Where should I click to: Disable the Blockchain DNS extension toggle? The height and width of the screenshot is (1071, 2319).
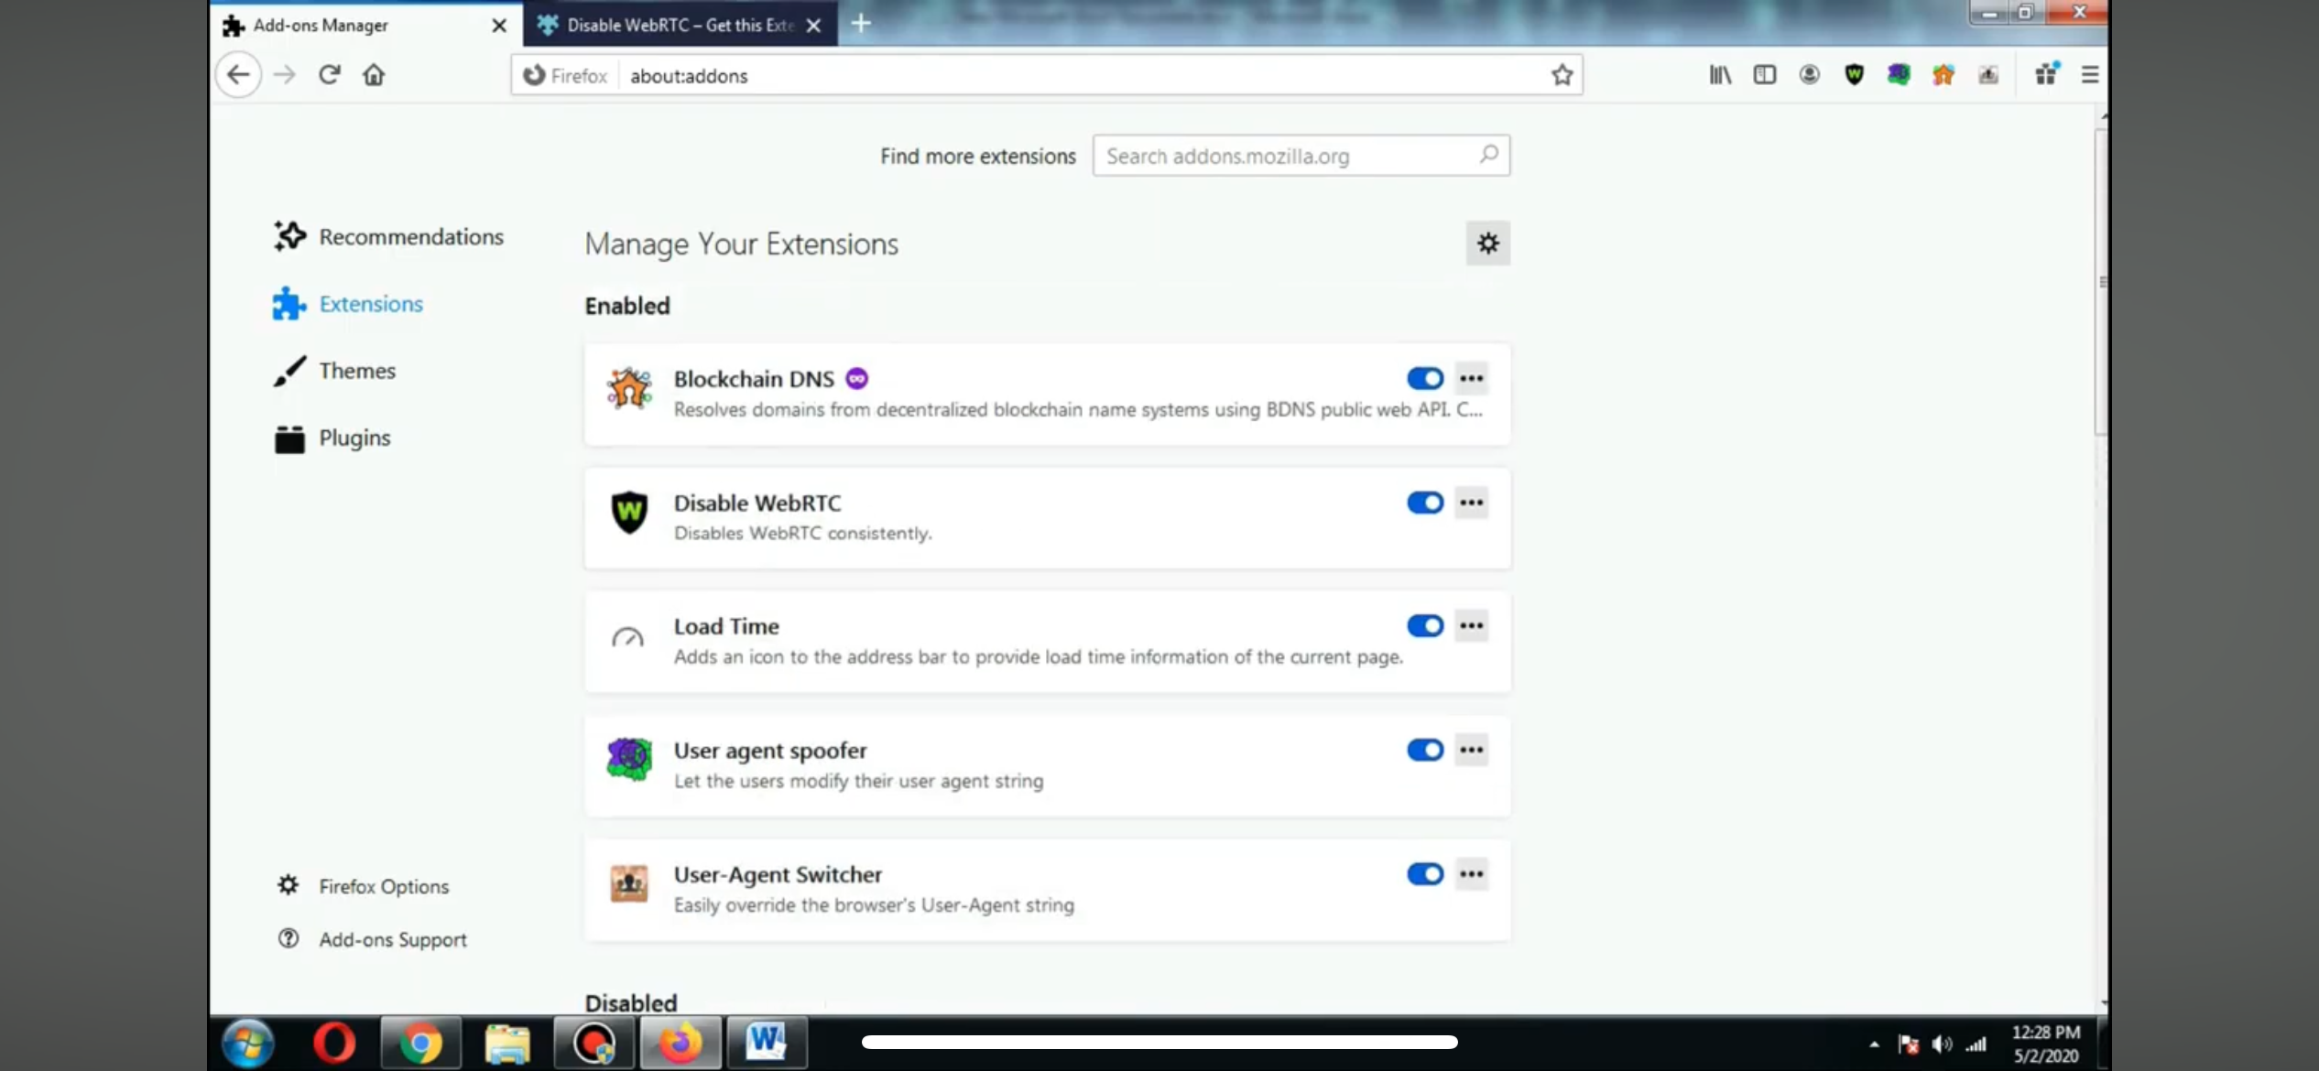(x=1425, y=378)
